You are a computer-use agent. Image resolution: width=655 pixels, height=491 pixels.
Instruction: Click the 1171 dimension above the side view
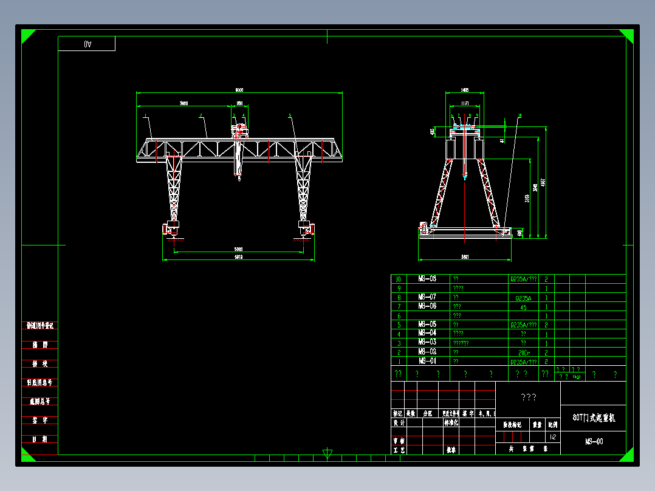point(464,103)
